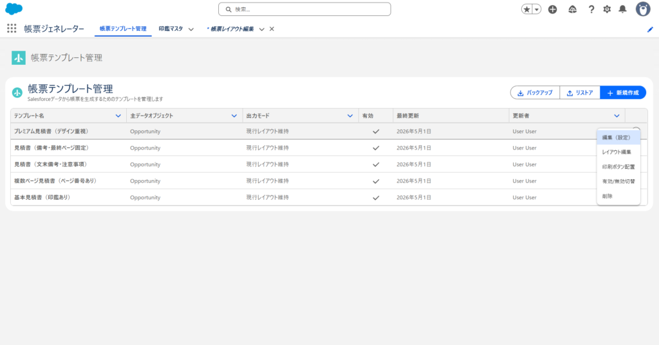Switch to the 印鑑マスタ tab
This screenshot has width=659, height=345.
coord(171,29)
